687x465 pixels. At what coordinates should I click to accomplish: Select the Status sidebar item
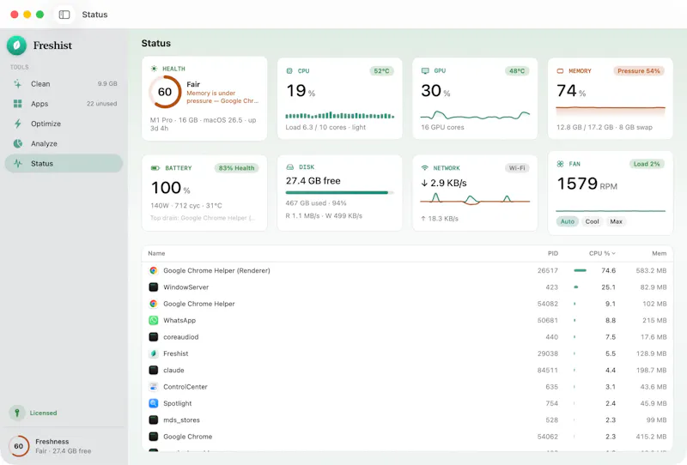pos(64,163)
